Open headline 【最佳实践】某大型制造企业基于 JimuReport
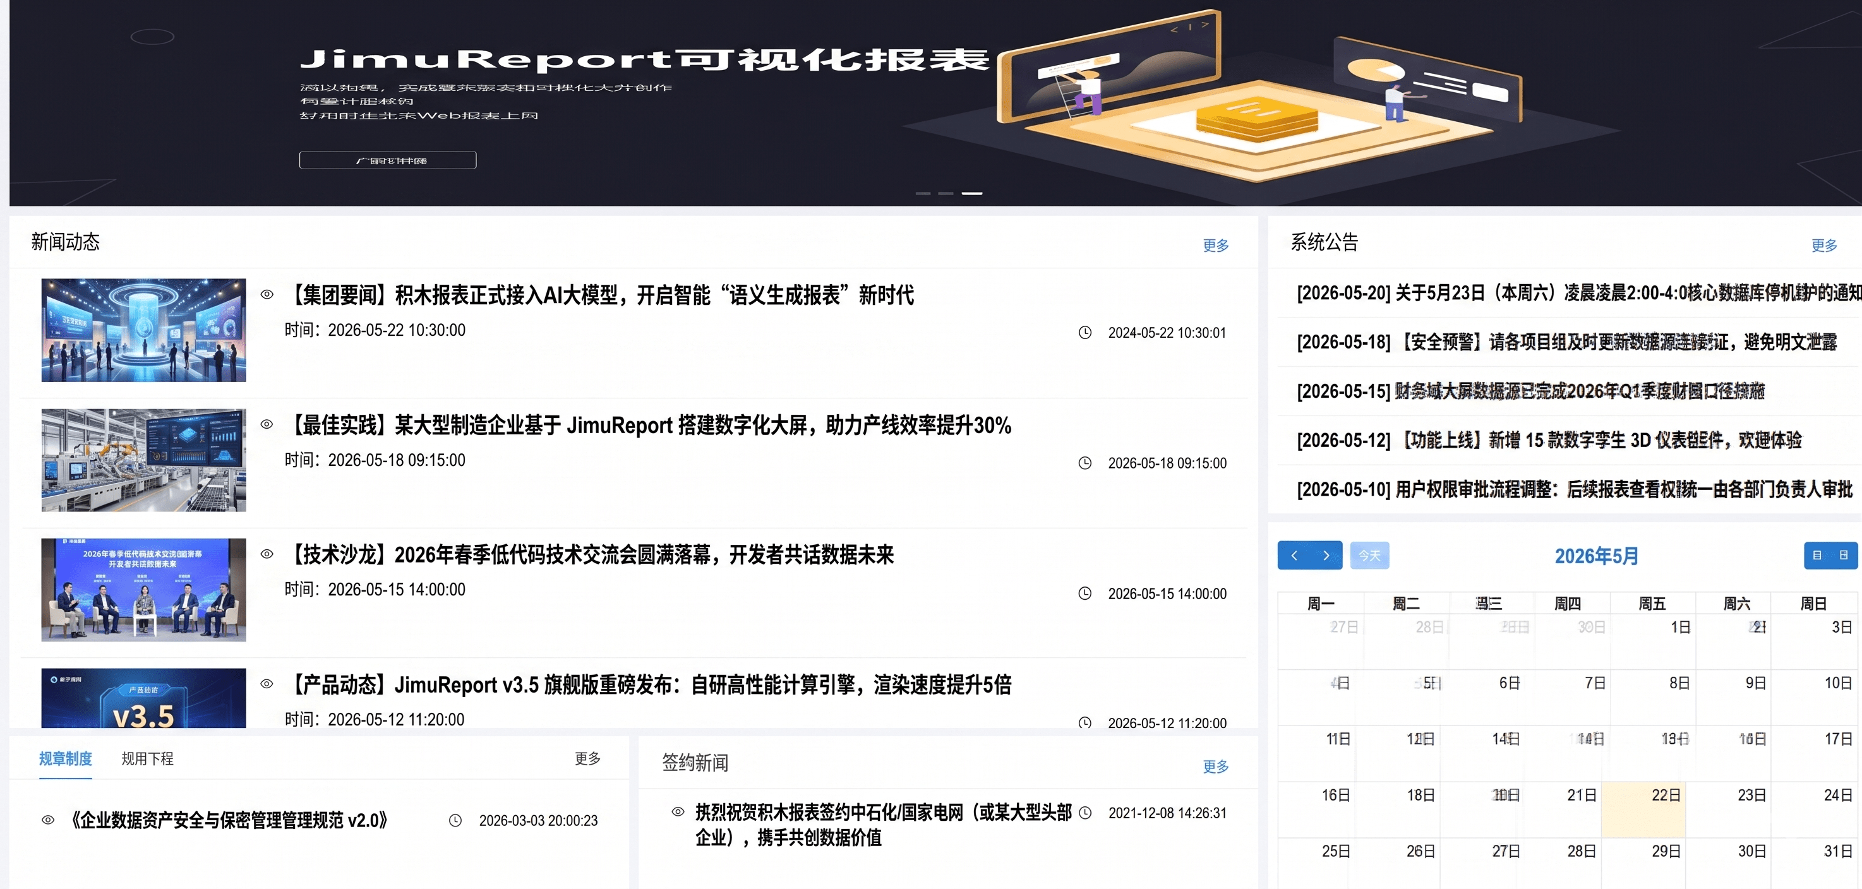 (649, 425)
